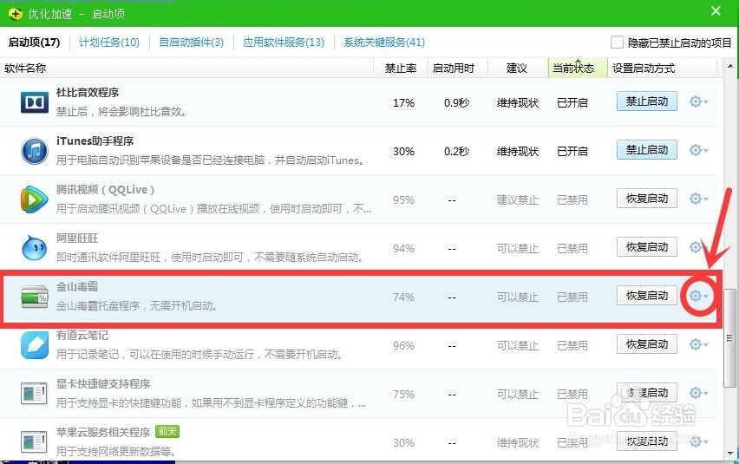Click 金山毒霸托盘程序 description text

pos(137,306)
